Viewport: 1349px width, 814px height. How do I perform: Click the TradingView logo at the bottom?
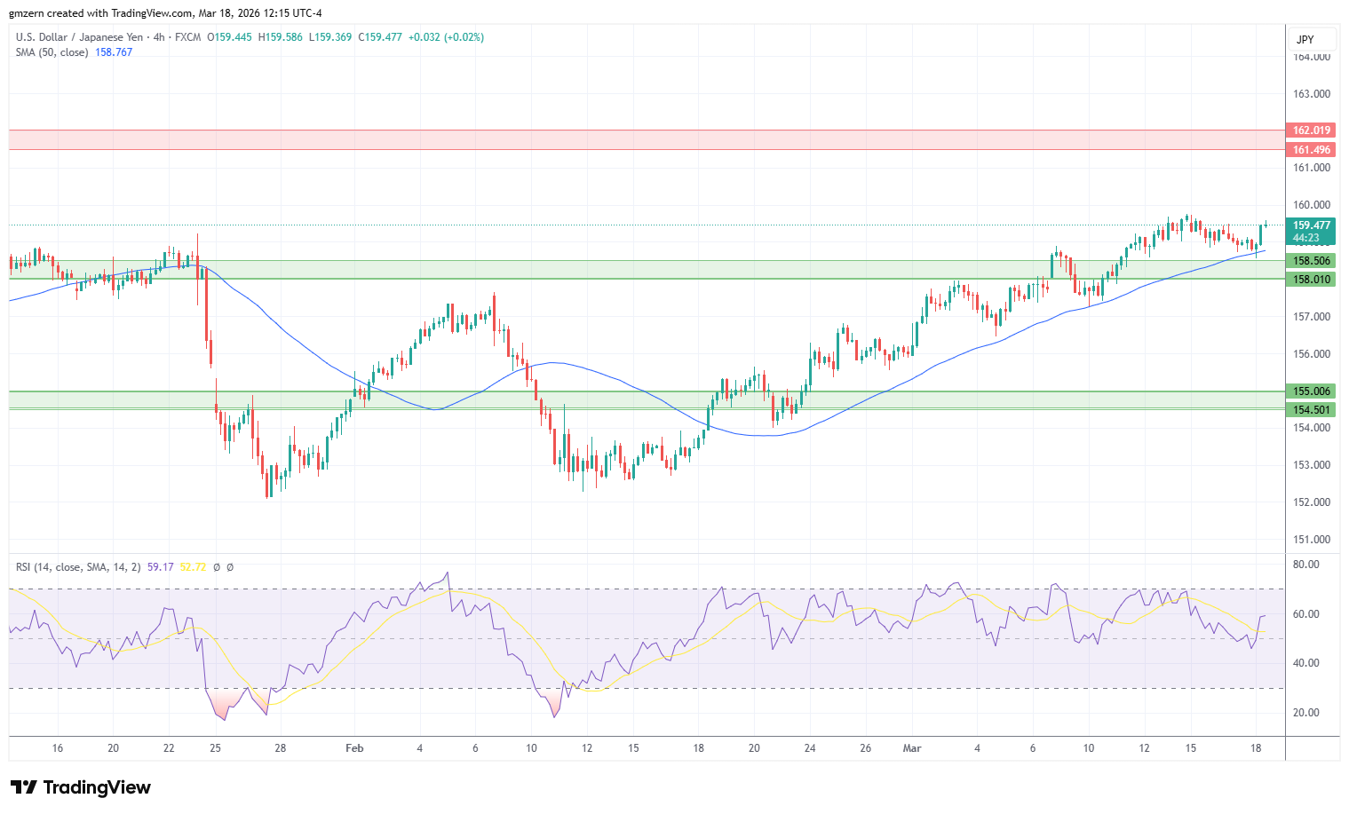[81, 787]
